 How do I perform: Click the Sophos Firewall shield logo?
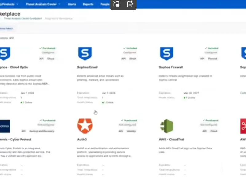pyautogui.click(x=166, y=54)
